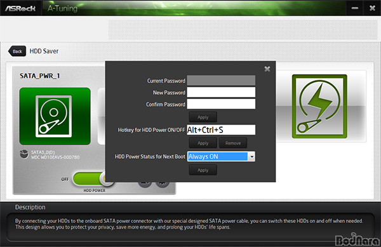Apply the HDD power hotkey
Screen dimensions: 381x247
click(x=203, y=143)
